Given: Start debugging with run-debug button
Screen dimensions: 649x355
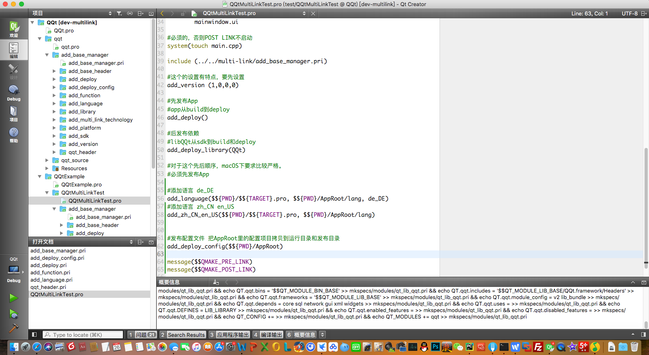Looking at the screenshot, I should pyautogui.click(x=13, y=314).
